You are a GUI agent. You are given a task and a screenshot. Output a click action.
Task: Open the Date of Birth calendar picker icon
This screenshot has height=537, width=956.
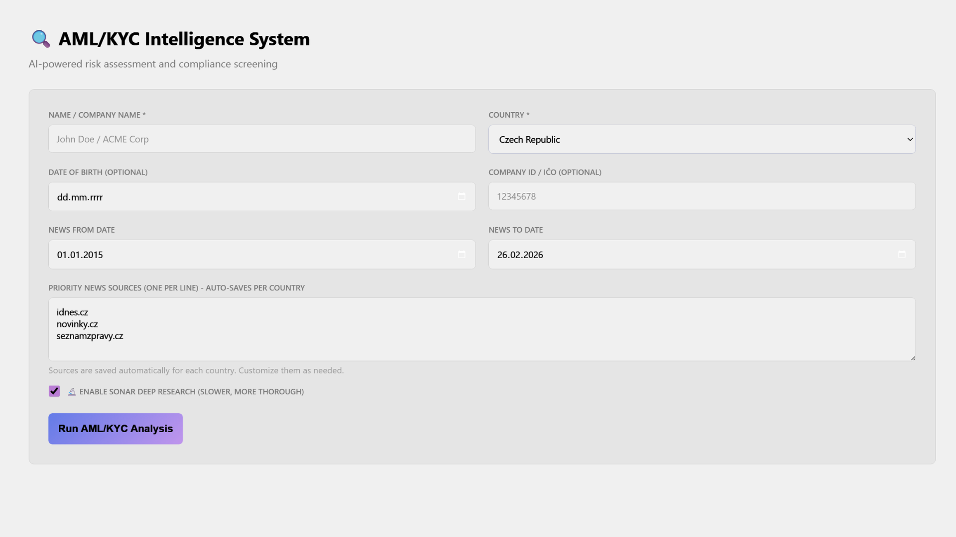[462, 197]
